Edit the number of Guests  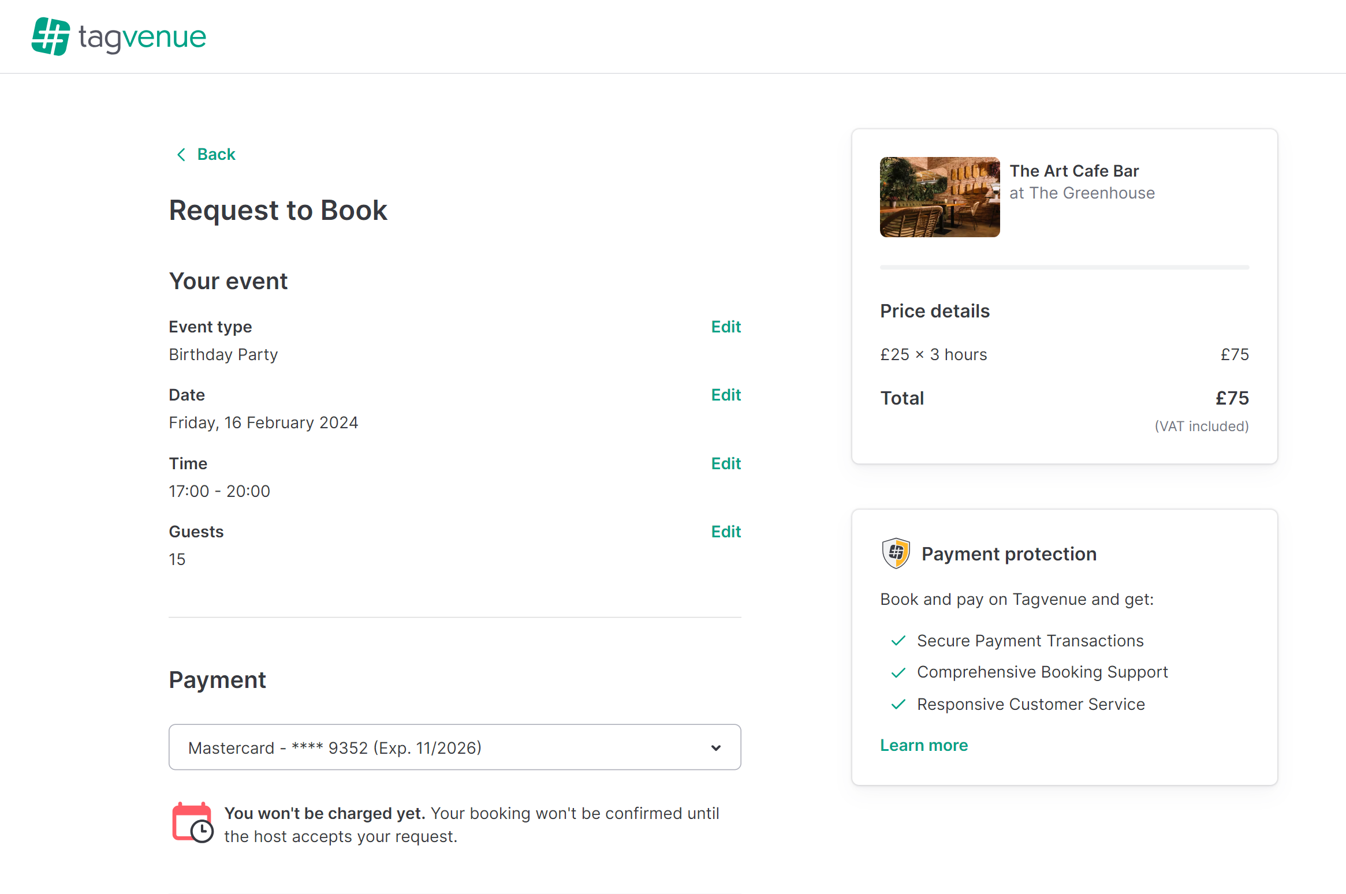pos(725,532)
